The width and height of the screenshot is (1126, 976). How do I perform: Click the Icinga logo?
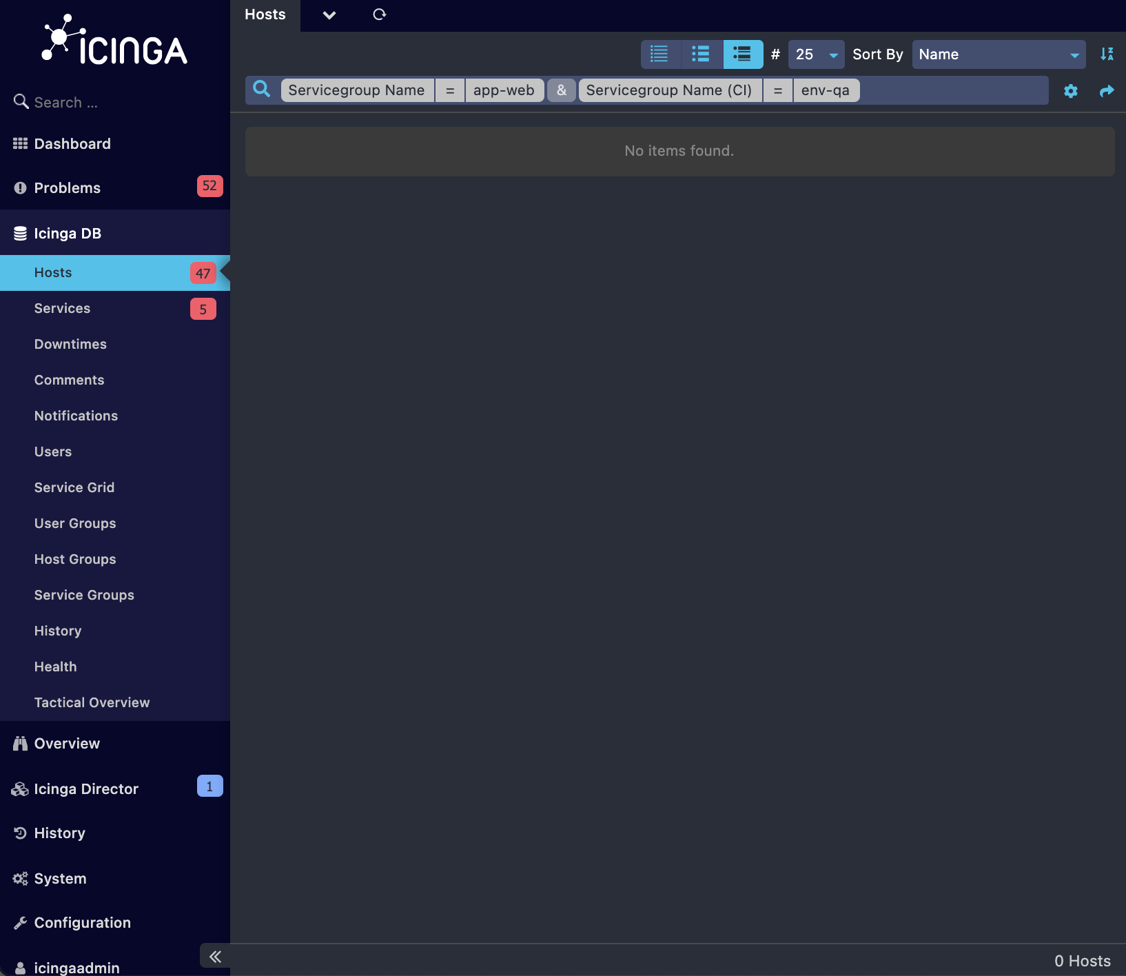(114, 40)
